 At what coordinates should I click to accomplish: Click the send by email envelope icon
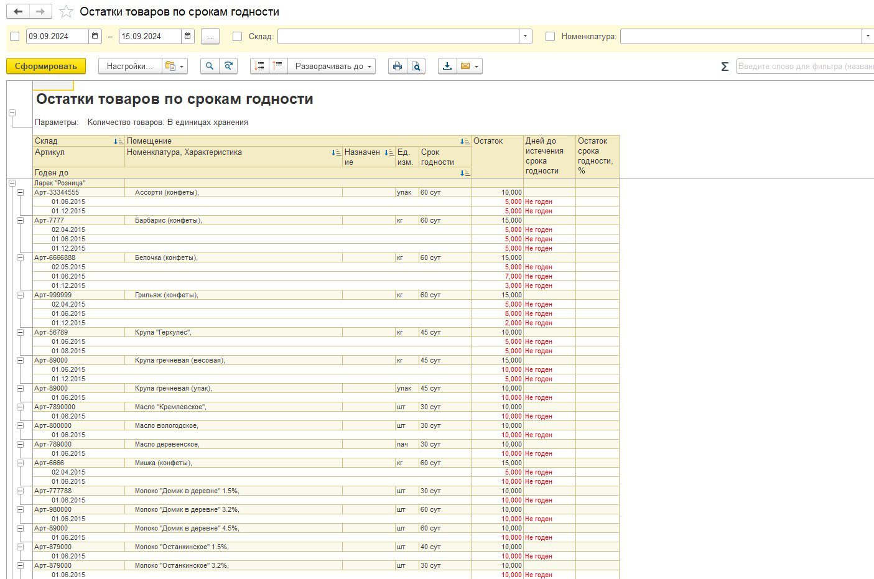[x=465, y=66]
